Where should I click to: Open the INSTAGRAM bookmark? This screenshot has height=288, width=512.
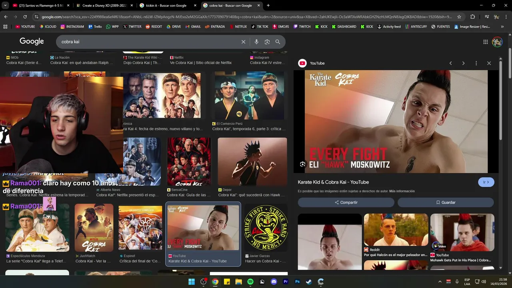point(72,27)
